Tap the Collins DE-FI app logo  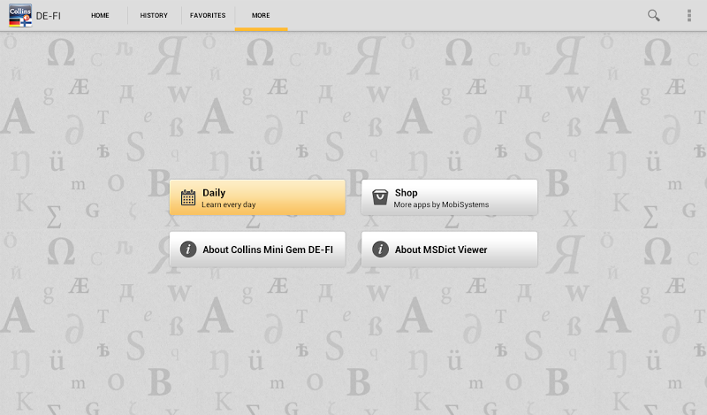tap(20, 15)
